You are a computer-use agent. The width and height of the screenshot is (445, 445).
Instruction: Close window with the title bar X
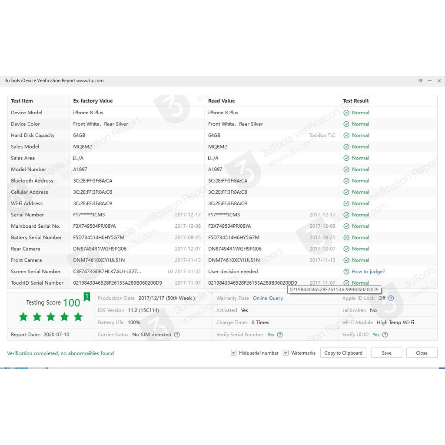tap(439, 80)
